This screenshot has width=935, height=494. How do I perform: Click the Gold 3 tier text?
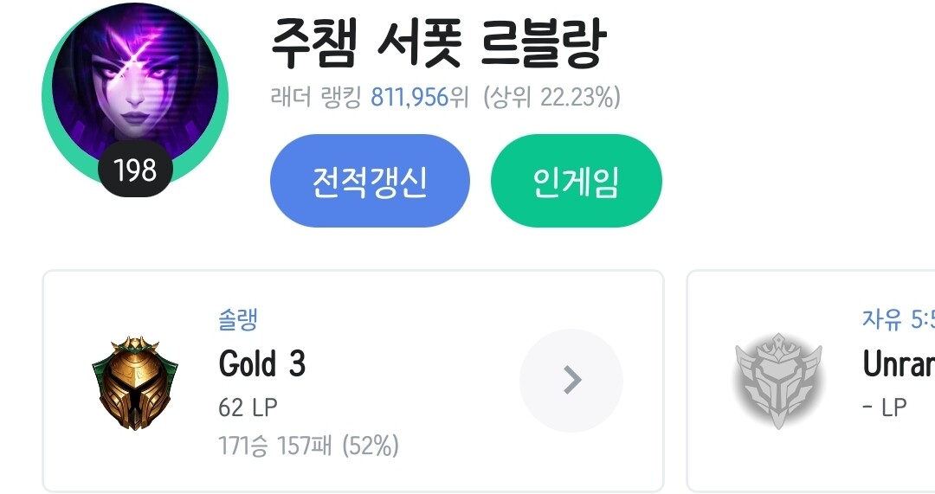[261, 363]
